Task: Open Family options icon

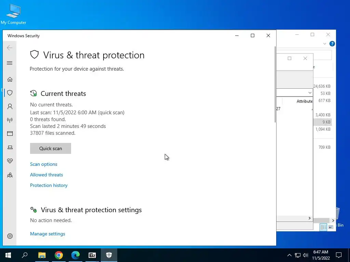Action: pyautogui.click(x=10, y=175)
